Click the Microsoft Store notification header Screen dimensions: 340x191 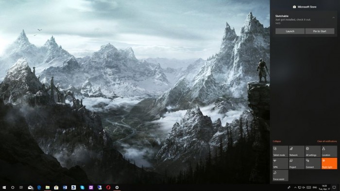(305, 7)
